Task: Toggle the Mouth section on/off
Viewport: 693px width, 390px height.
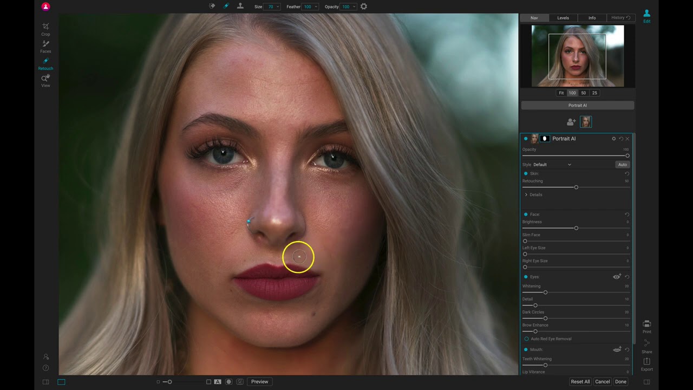Action: (x=526, y=349)
